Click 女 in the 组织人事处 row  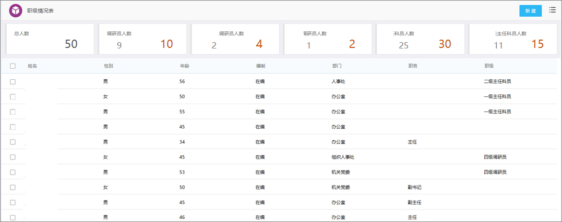105,157
